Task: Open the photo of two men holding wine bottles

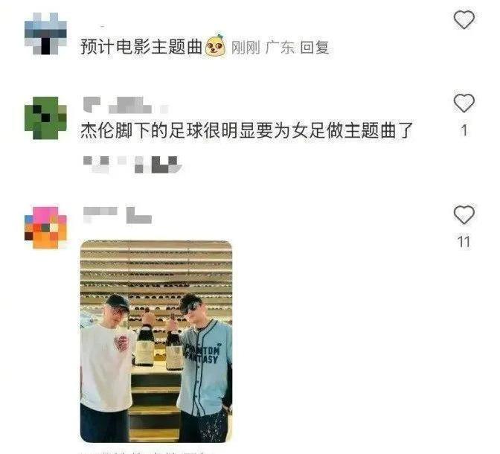Action: pos(156,342)
